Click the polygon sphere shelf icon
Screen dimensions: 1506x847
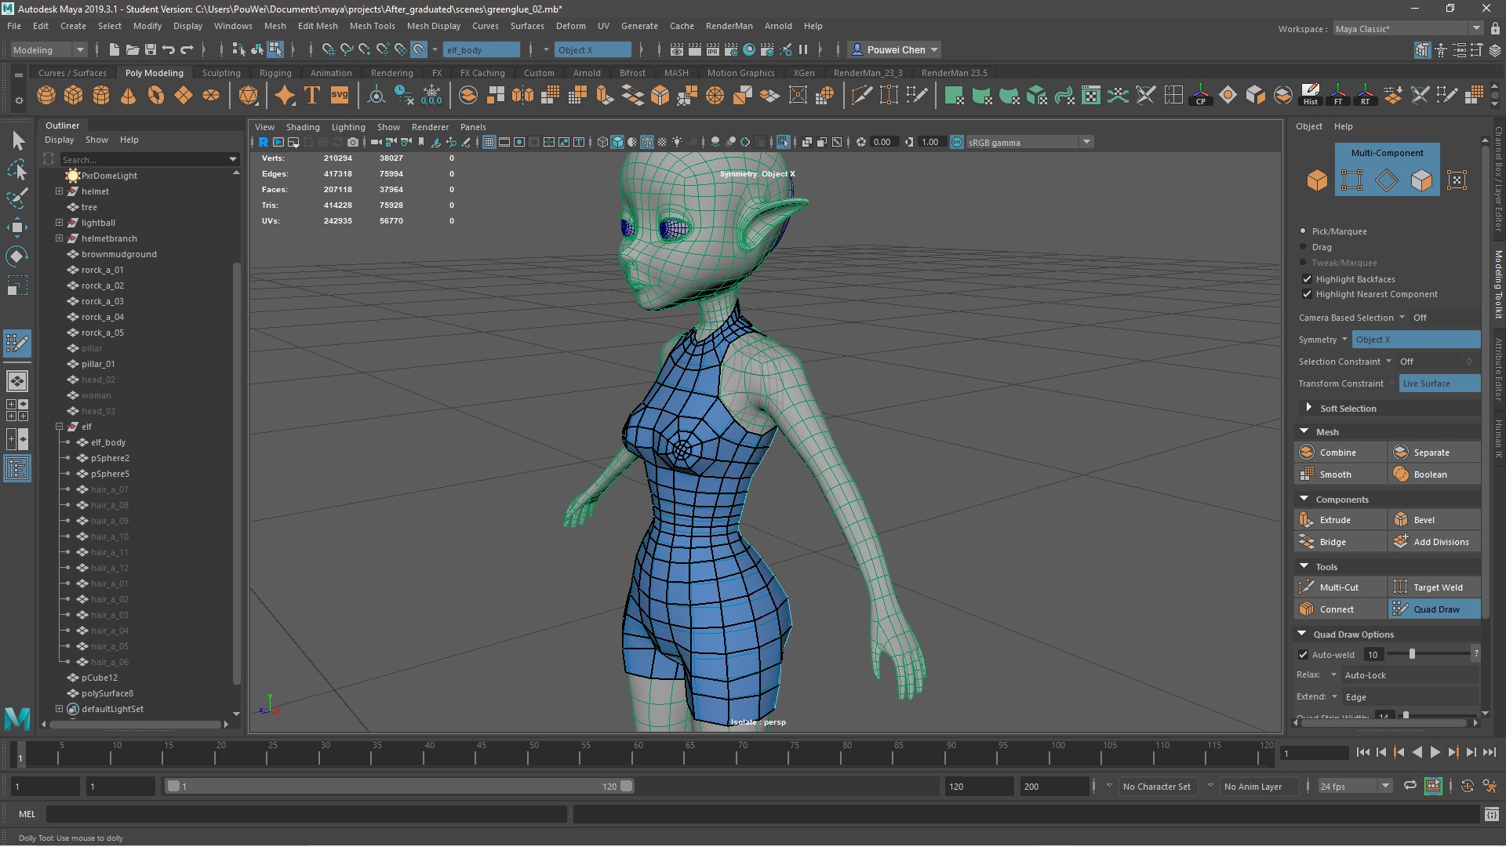[x=46, y=96]
